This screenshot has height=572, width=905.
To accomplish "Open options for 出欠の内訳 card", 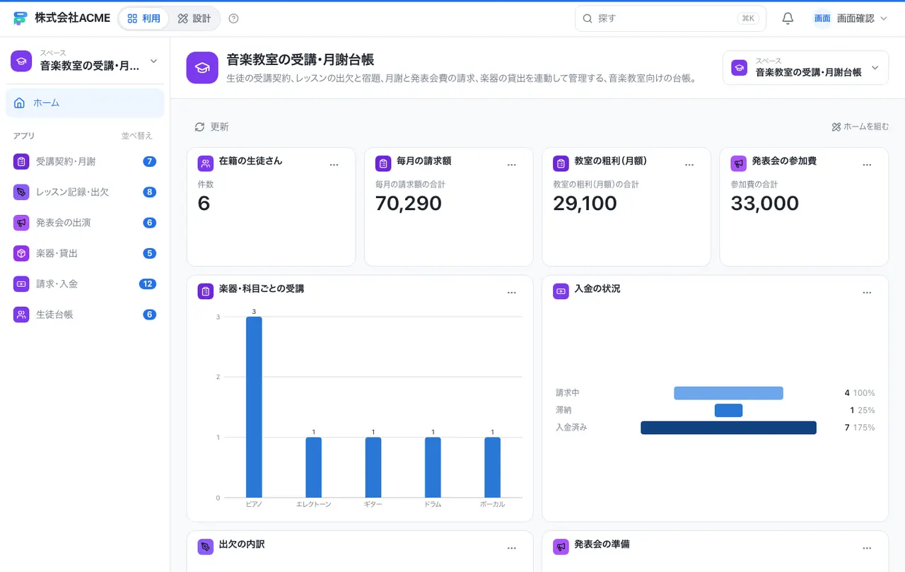I will [512, 547].
